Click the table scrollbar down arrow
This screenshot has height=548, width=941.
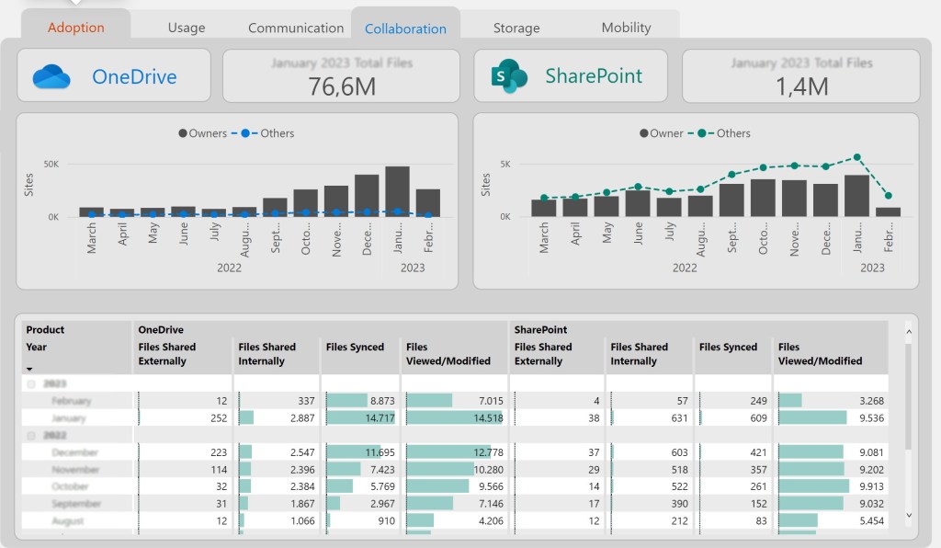click(x=910, y=516)
